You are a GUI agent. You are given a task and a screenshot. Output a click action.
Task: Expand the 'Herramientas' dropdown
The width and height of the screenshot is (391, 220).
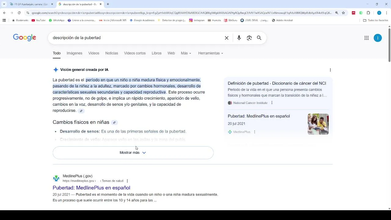210,53
